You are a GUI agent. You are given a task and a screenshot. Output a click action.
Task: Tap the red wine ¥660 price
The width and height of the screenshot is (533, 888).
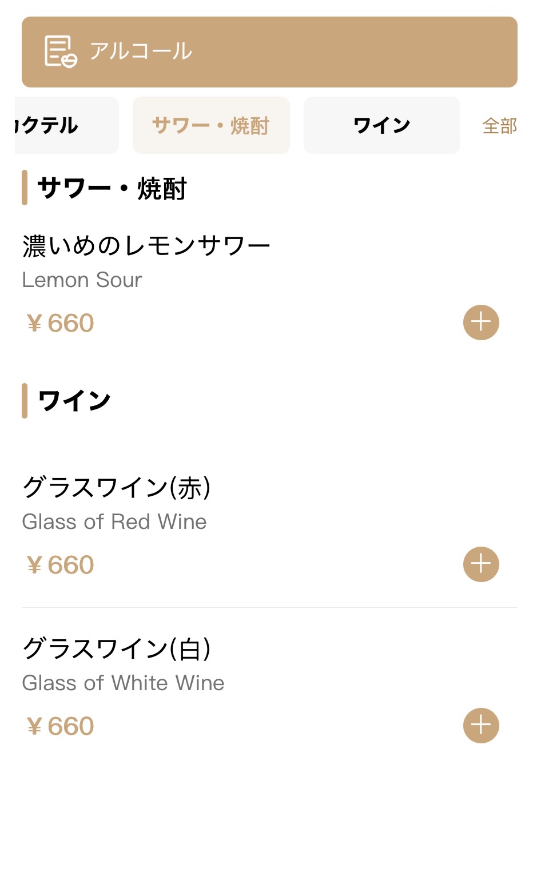[x=60, y=565]
